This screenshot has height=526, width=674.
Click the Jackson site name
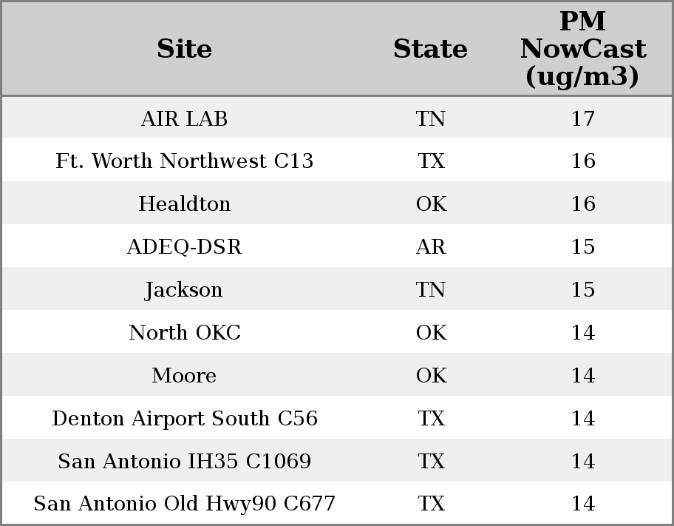tap(184, 290)
